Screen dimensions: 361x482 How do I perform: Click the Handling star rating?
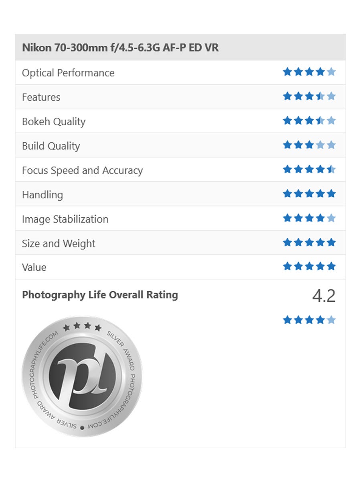coord(309,194)
